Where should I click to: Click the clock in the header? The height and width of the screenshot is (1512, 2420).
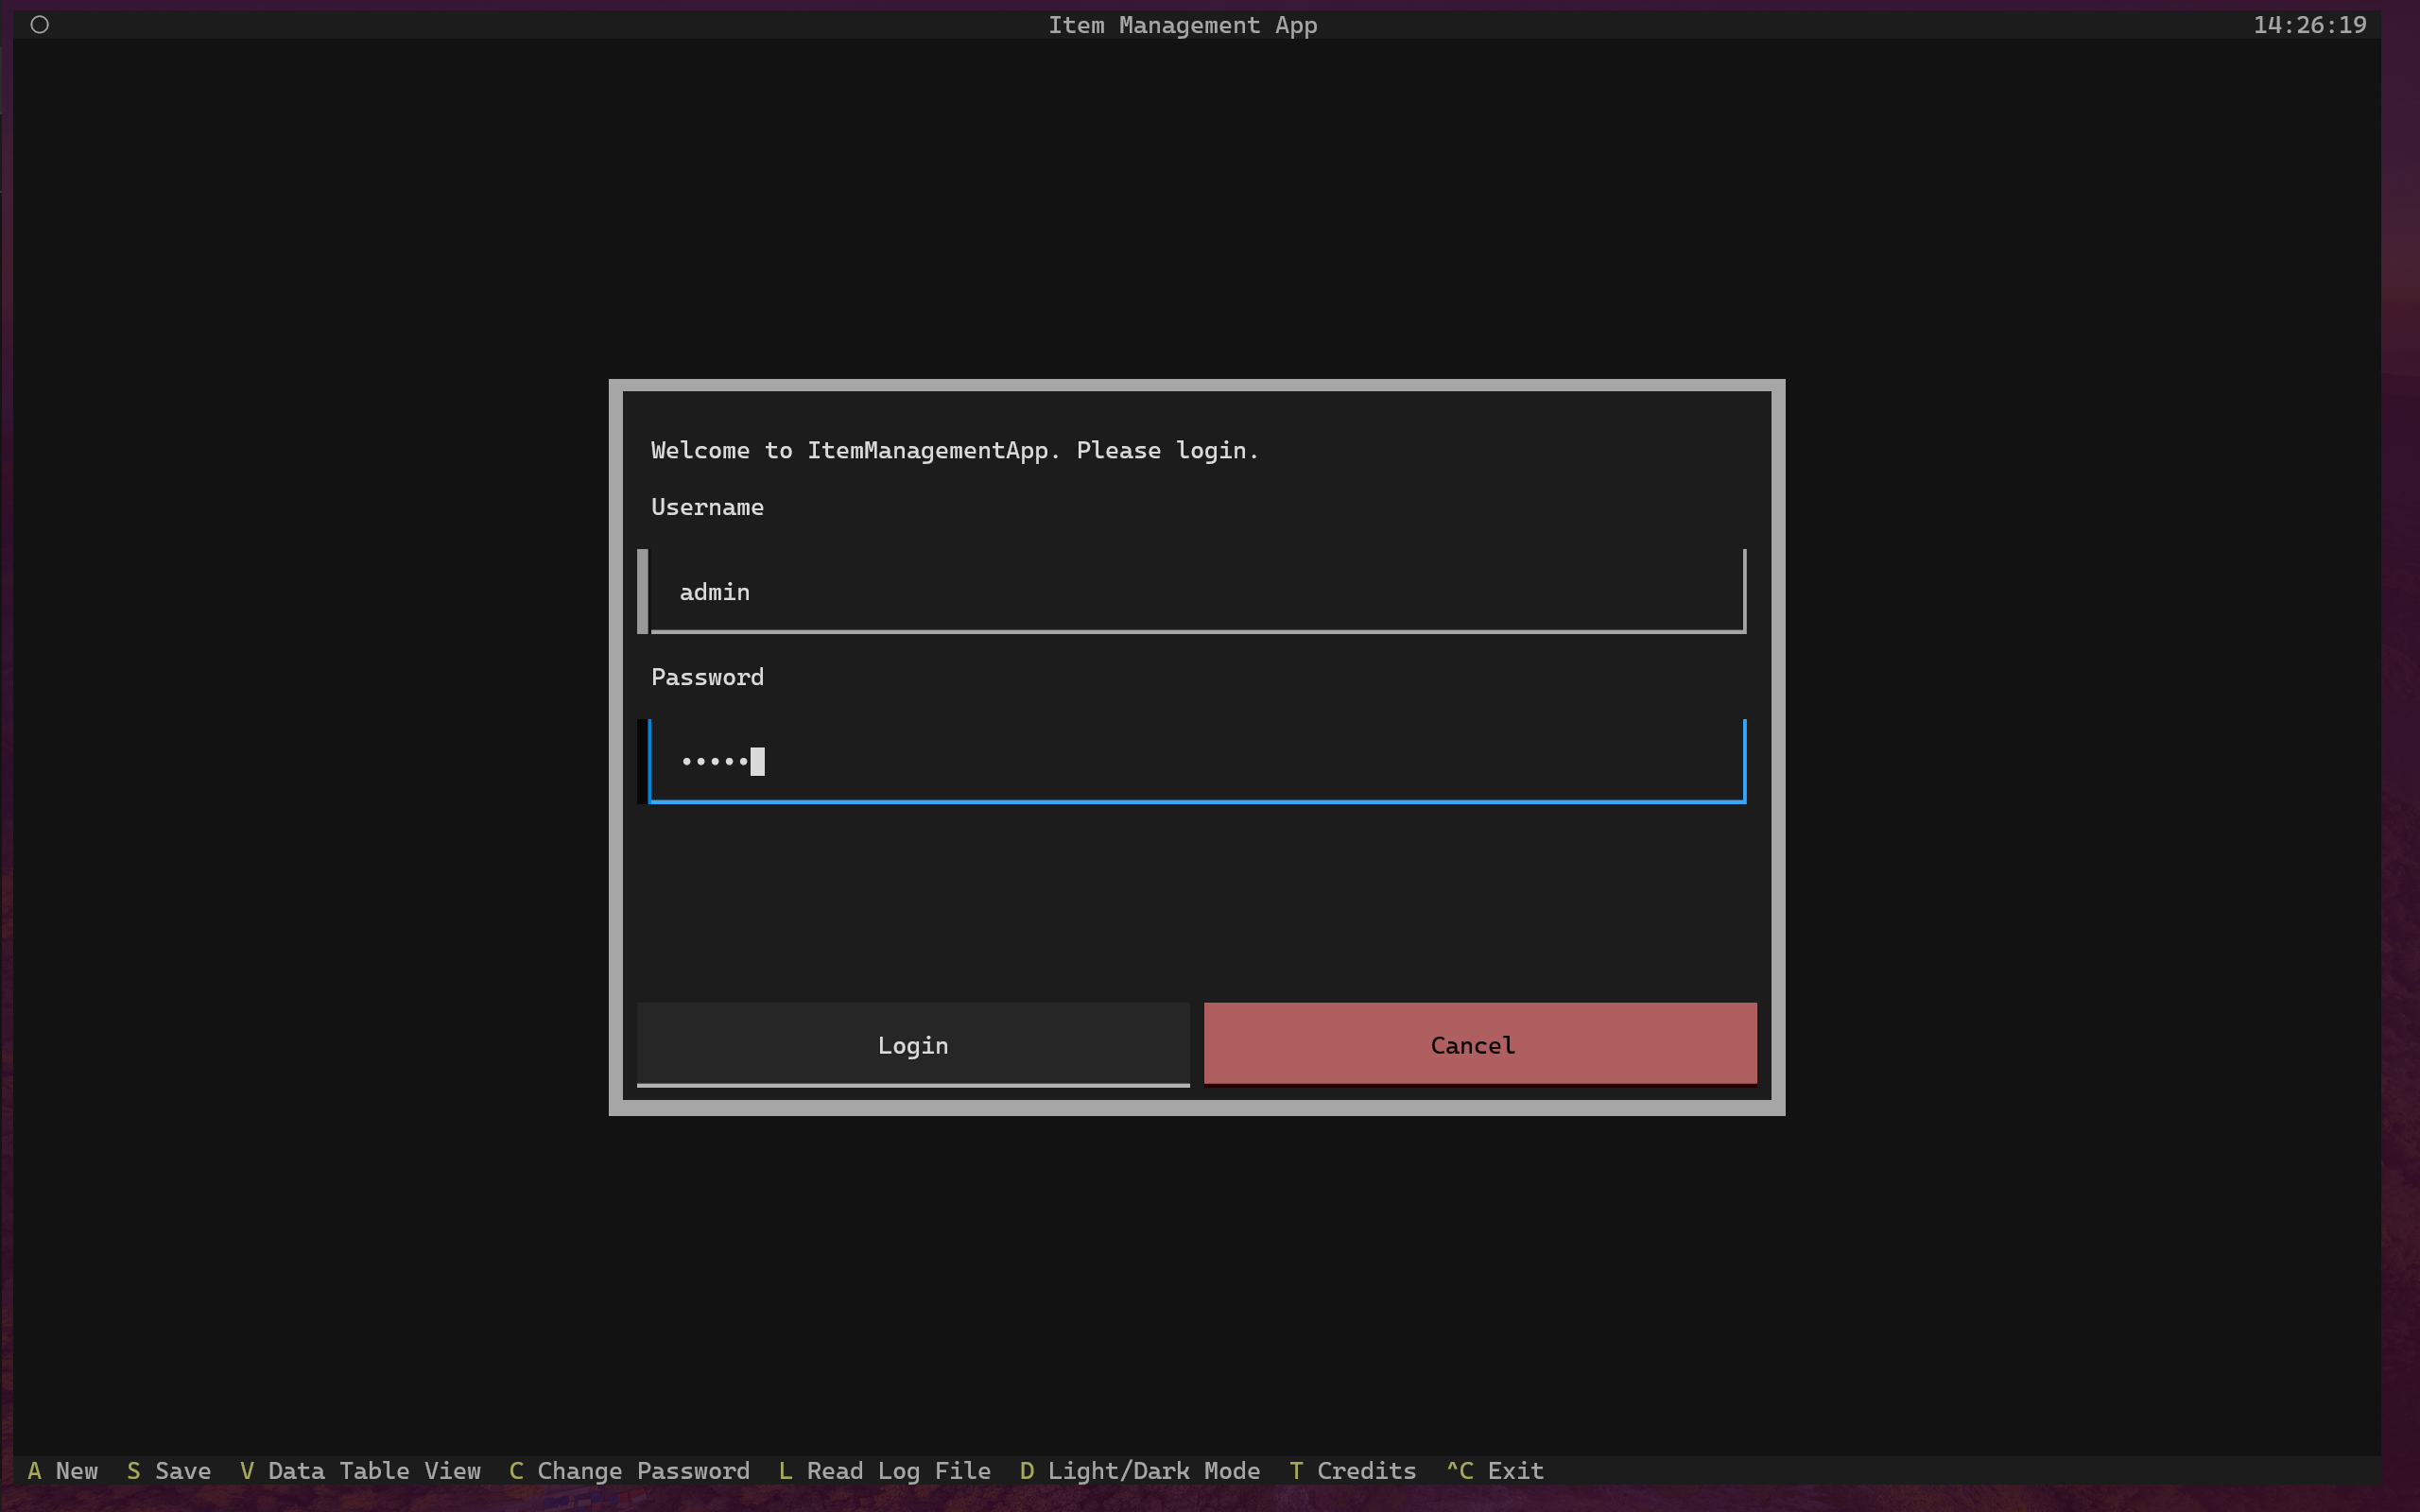2308,25
